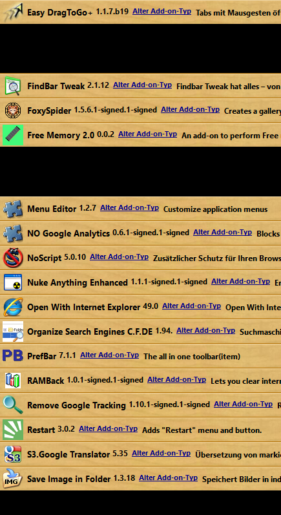281x515 pixels.
Task: Follow Alter Add-on-Typ link beside NoScript
Action: point(119,257)
